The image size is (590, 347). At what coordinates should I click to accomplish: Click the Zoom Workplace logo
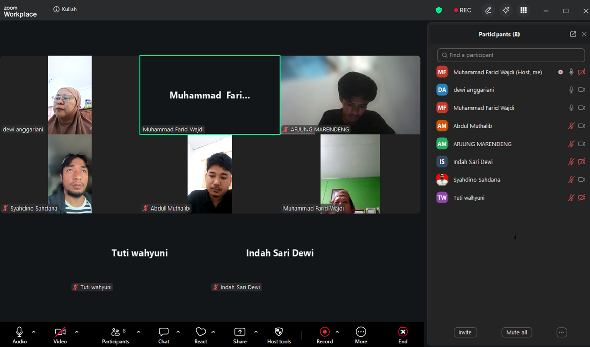(x=20, y=12)
